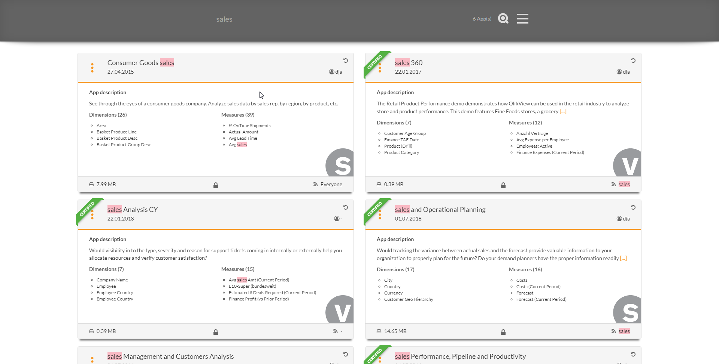Open the sales and Operational Planning app title
Image resolution: width=719 pixels, height=364 pixels.
[440, 210]
